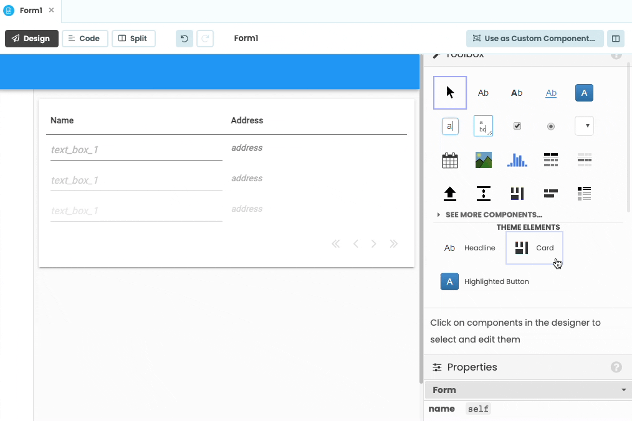Pick the multi-line TextArea component icon
The image size is (632, 421).
[483, 126]
